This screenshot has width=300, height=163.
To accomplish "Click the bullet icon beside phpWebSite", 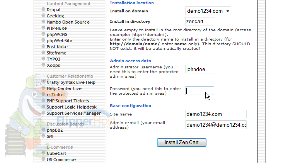I will coord(43,40).
